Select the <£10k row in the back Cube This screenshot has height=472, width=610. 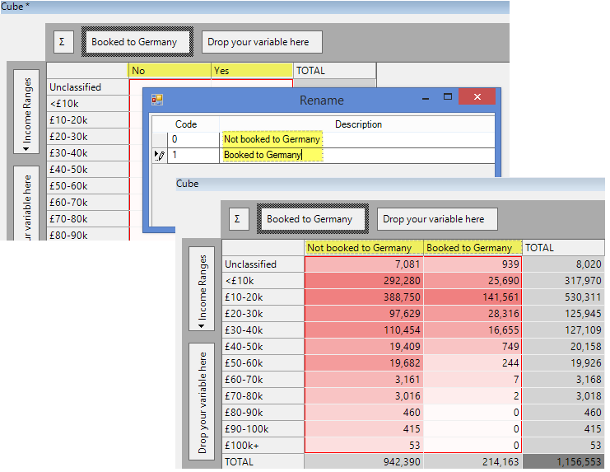point(87,104)
